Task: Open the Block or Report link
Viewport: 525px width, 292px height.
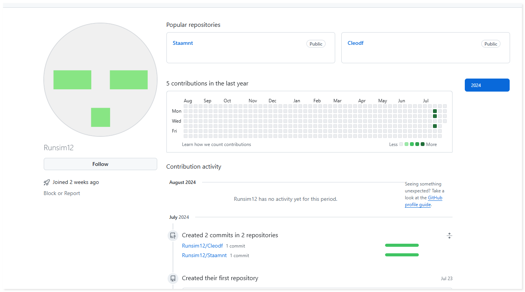Action: point(62,194)
